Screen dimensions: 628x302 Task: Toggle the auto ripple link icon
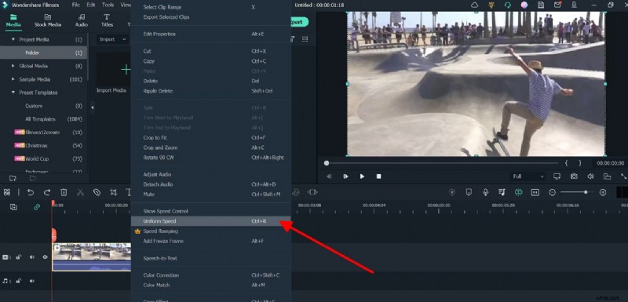click(x=36, y=207)
